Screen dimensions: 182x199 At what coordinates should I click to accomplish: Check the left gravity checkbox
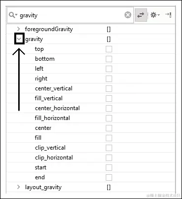click(x=109, y=69)
